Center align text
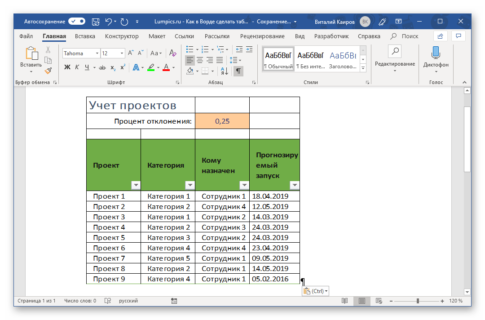 coord(200,60)
